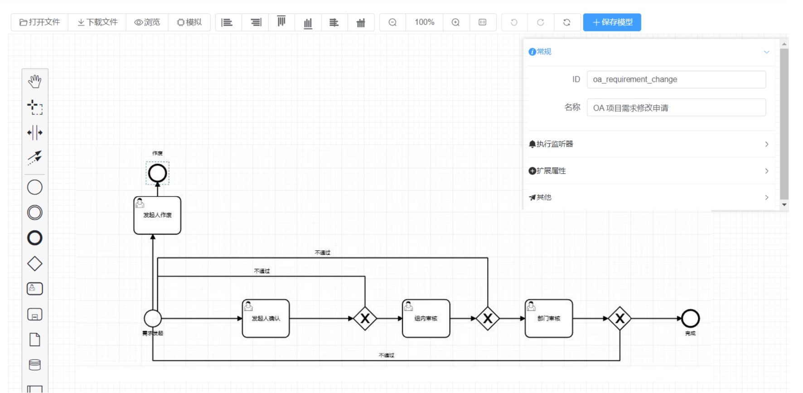Select the 发起人作废 task node
Viewport: 803px width, 393px height.
pyautogui.click(x=157, y=215)
